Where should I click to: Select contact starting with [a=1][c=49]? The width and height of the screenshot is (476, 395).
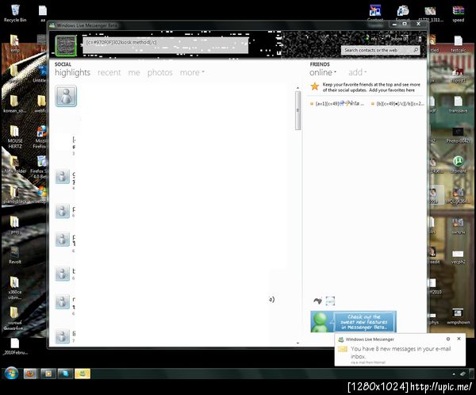coord(336,104)
